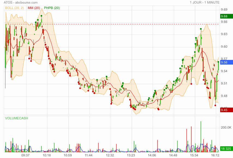The image size is (233, 158).
Task: Click the 12:32 time axis label
Action: [110, 155]
